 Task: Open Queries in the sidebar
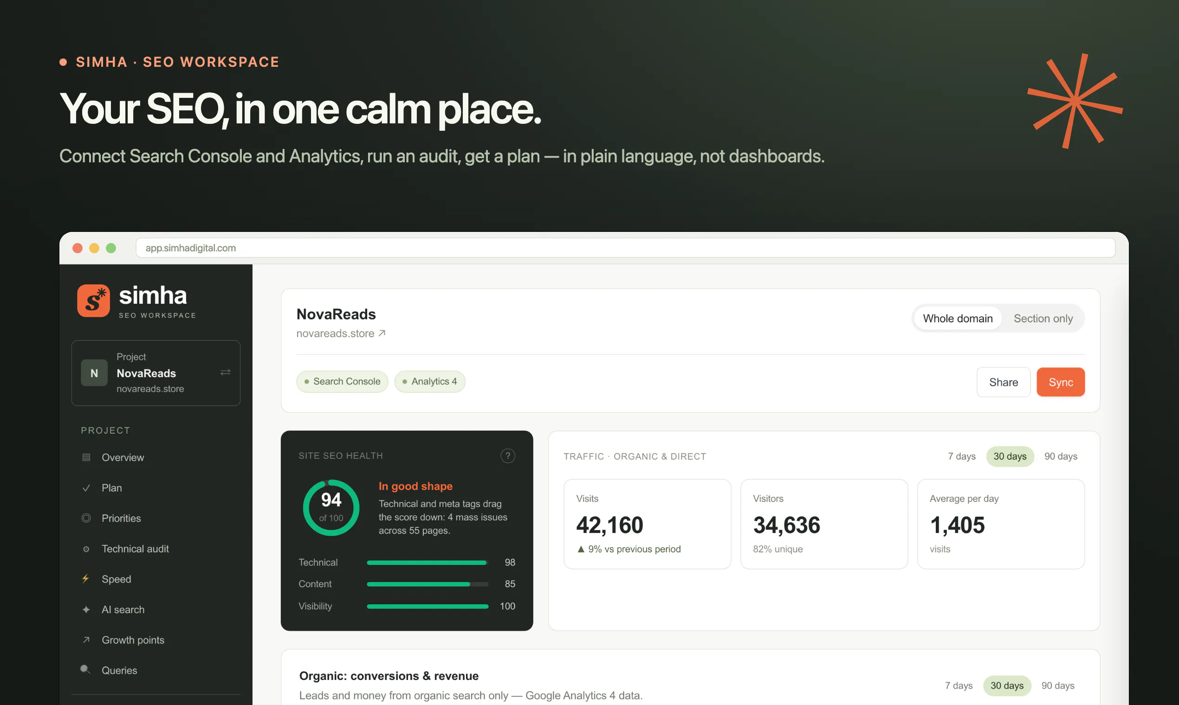click(156, 670)
